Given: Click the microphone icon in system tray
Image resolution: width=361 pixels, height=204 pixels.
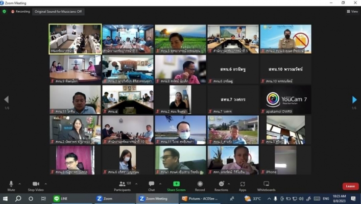Looking at the screenshot, I should [x=275, y=198].
